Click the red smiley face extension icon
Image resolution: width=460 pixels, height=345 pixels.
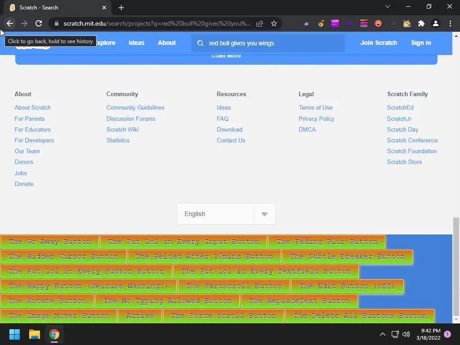click(378, 23)
